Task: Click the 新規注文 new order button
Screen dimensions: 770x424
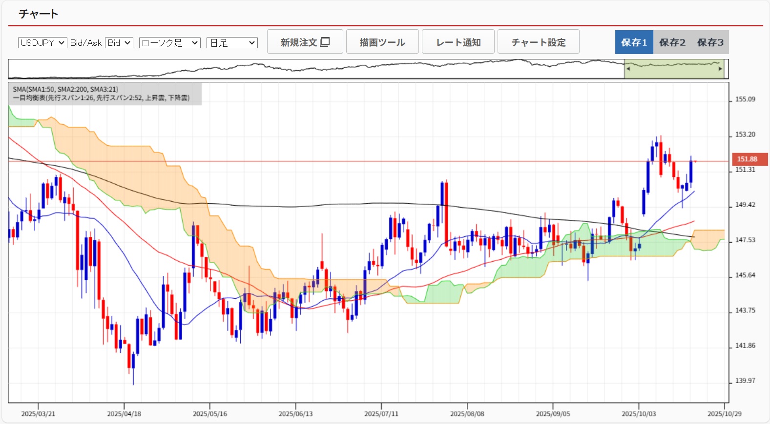Action: pyautogui.click(x=305, y=42)
